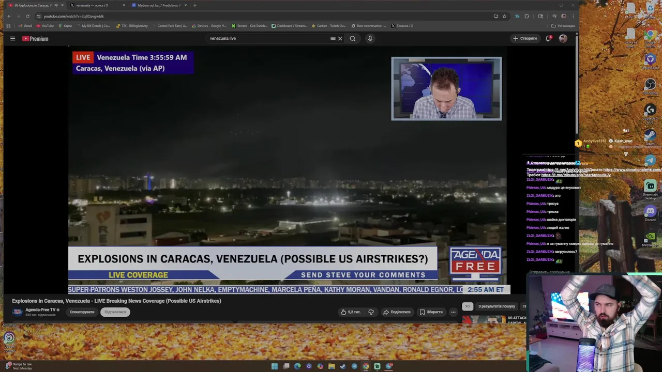Open more actions three-dot menu under video
Image resolution: width=662 pixels, height=372 pixels.
coord(453,312)
